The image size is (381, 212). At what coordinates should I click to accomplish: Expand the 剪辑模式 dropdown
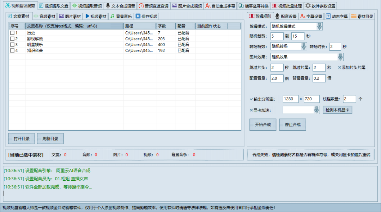click(319, 26)
